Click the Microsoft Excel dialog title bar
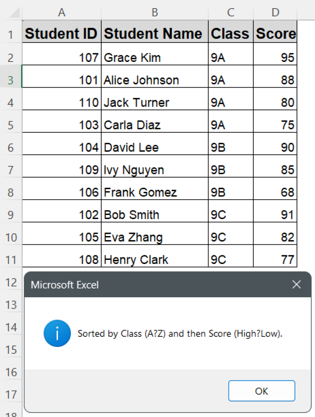Viewport: 315px width, 417px height. 143,285
